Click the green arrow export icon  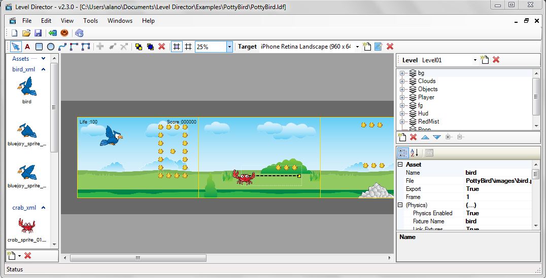[53, 33]
